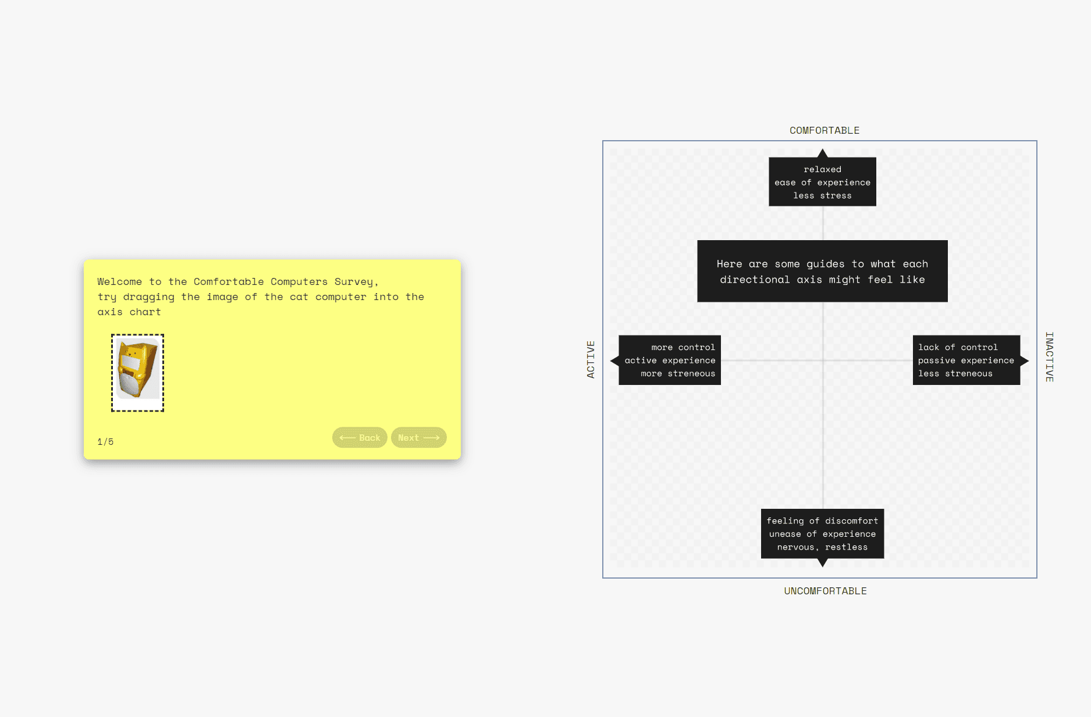
Task: Click the "lack of control" guide box
Action: pos(966,360)
